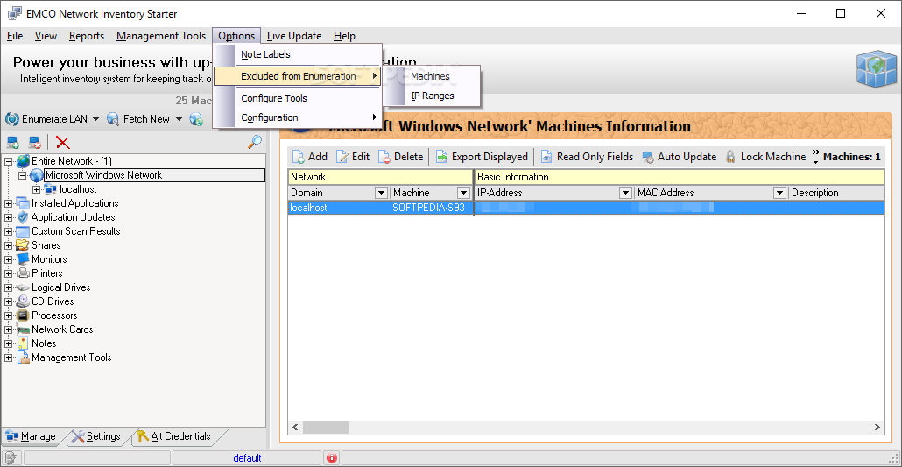Click the red alert icon in status bar

click(331, 458)
